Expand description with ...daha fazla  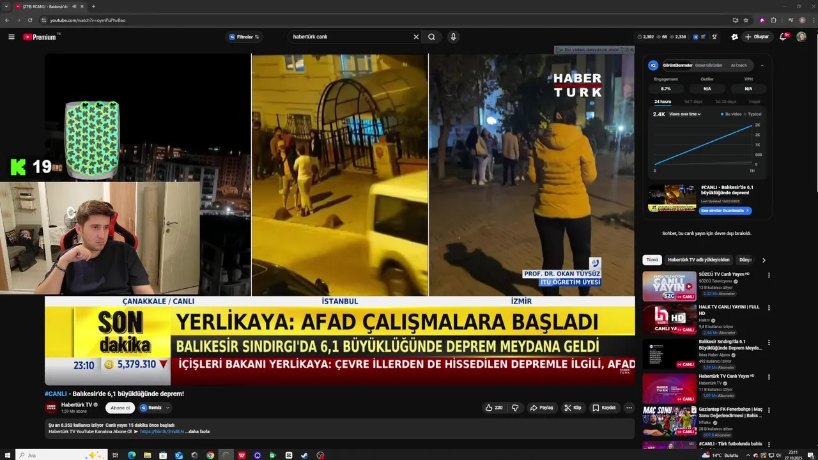click(197, 432)
